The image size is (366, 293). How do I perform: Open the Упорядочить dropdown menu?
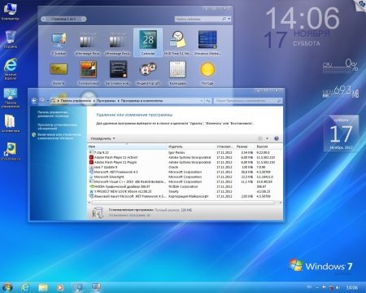coord(103,138)
